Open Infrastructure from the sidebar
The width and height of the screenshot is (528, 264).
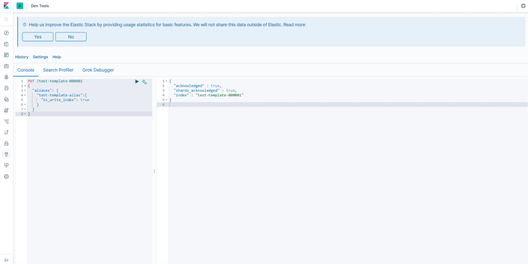[6, 99]
